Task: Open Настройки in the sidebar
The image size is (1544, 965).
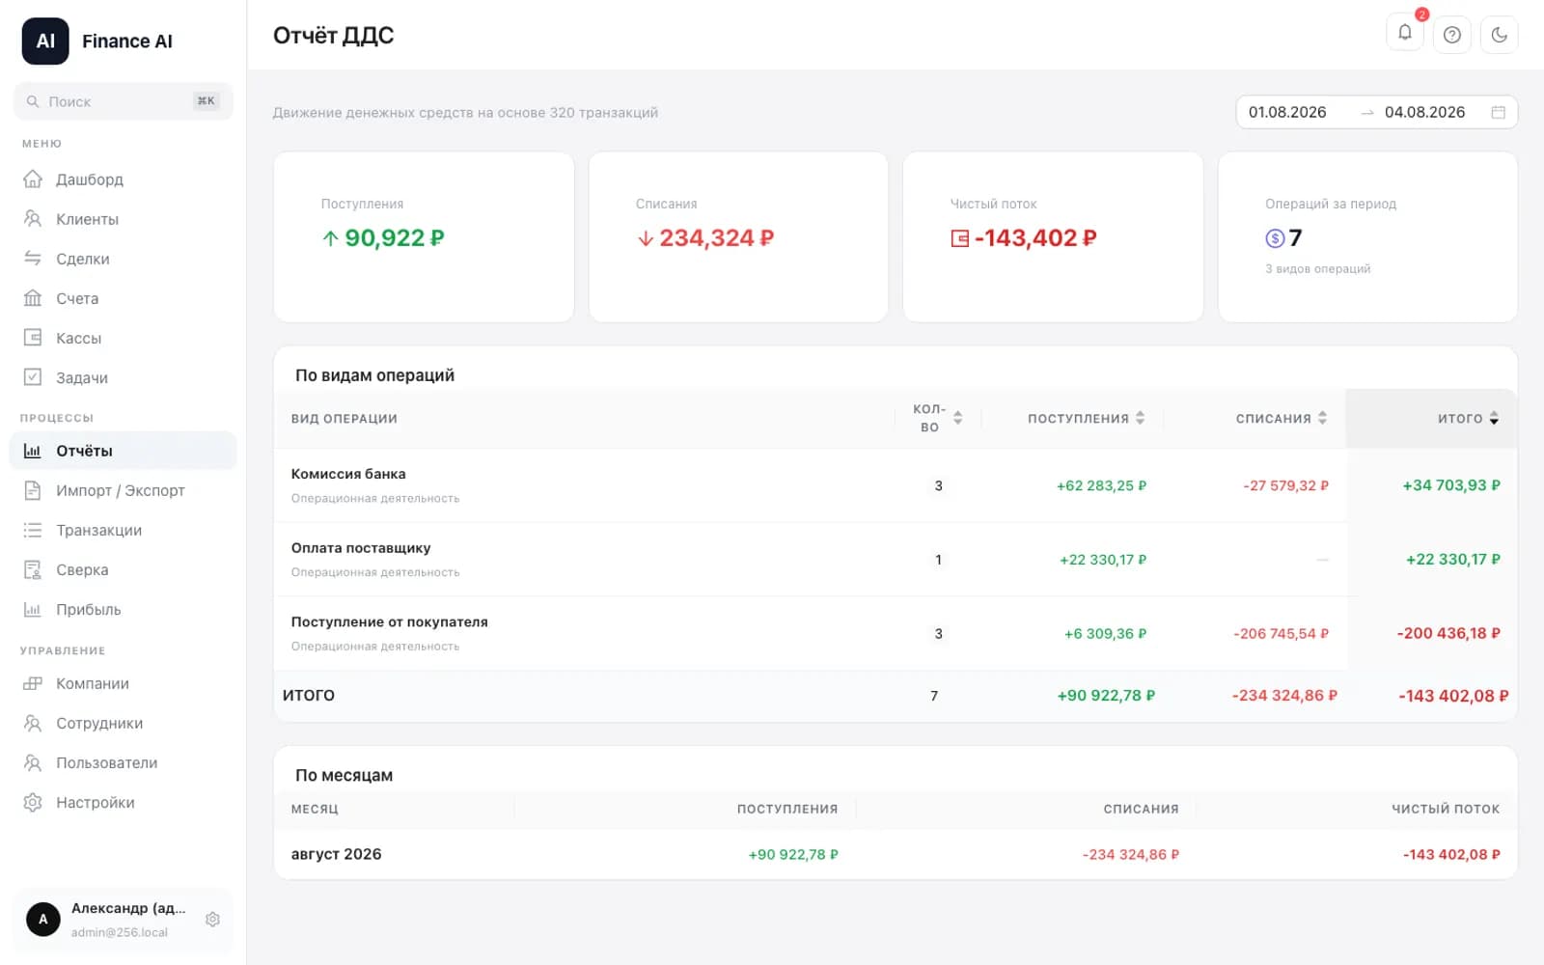Action: click(x=124, y=802)
